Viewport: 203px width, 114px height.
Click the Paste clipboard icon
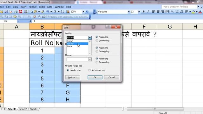coord(36,12)
